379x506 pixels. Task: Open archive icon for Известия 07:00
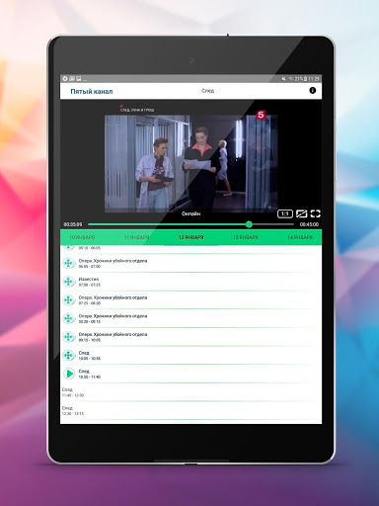click(68, 282)
